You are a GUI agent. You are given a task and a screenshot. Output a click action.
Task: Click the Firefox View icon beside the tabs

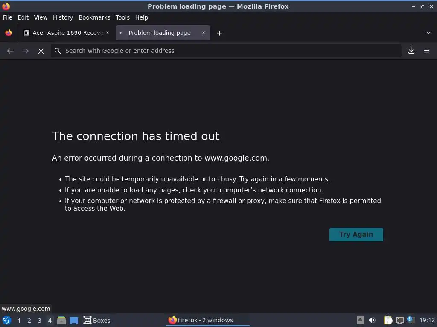point(9,33)
